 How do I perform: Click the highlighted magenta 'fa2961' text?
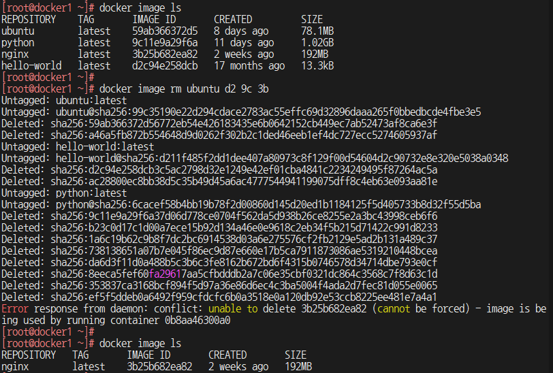[165, 274]
